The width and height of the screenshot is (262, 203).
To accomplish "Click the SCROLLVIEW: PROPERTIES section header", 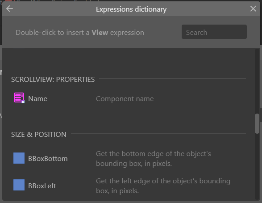I will point(53,80).
